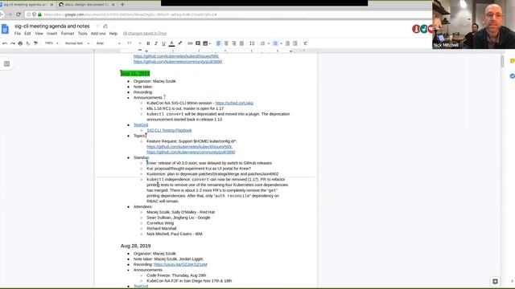
Task: Toggle underline formatting
Action: click(x=163, y=43)
